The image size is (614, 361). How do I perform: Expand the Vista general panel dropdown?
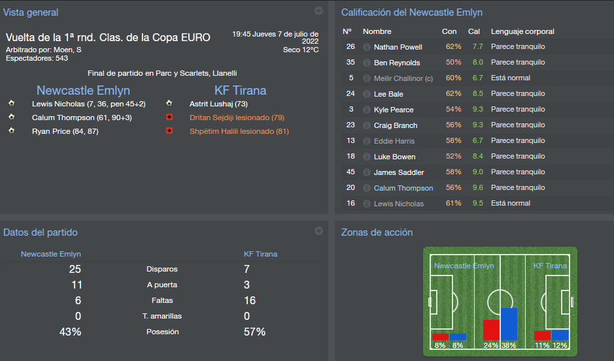[318, 11]
